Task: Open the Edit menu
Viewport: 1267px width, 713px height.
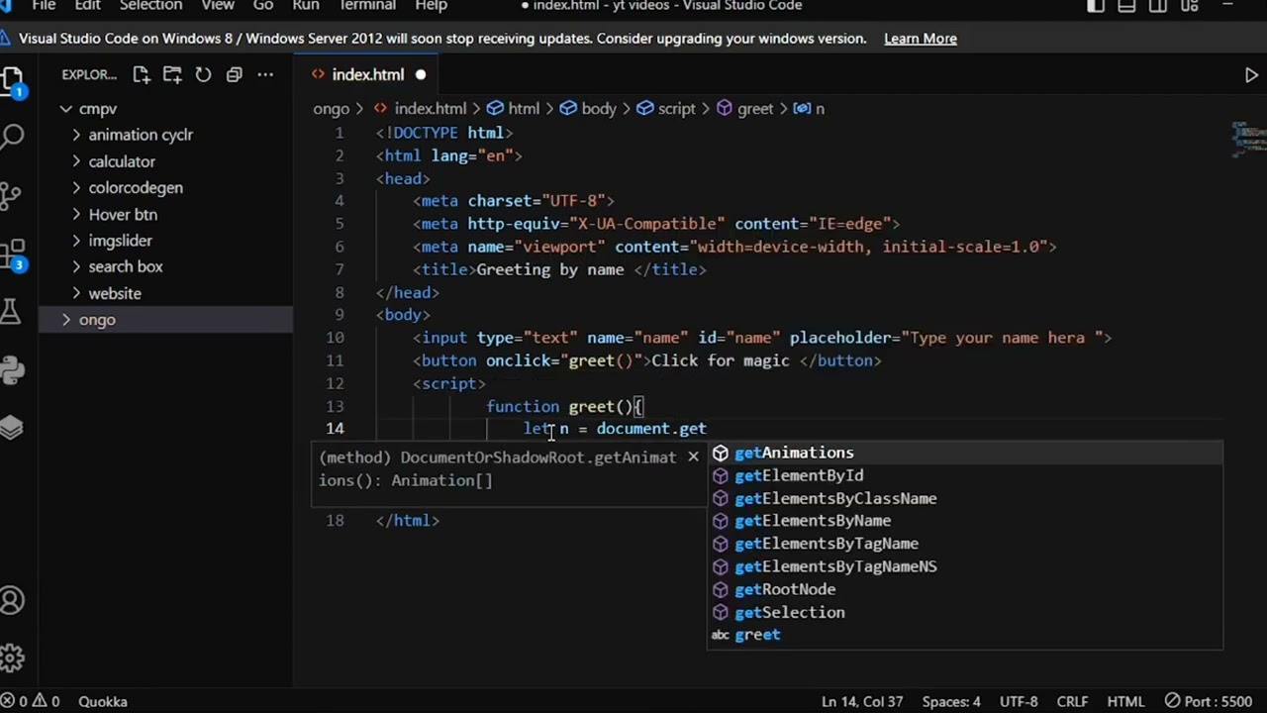Action: coord(88,6)
